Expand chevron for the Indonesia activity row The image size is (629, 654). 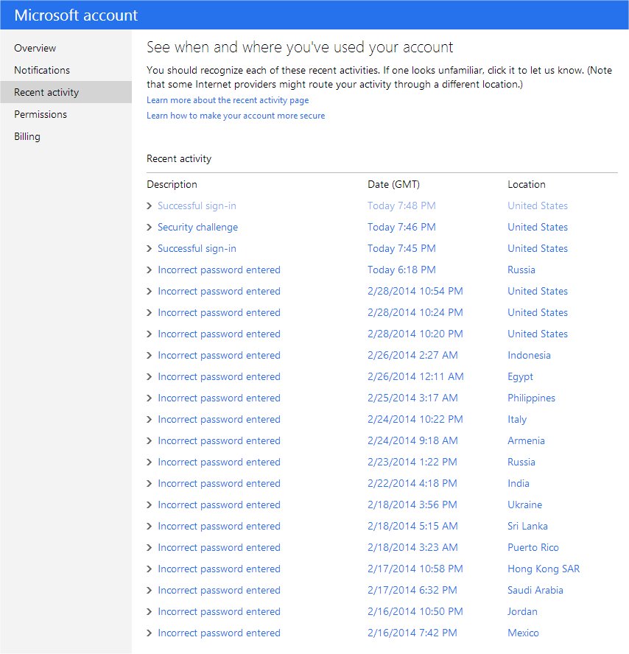[x=150, y=356]
